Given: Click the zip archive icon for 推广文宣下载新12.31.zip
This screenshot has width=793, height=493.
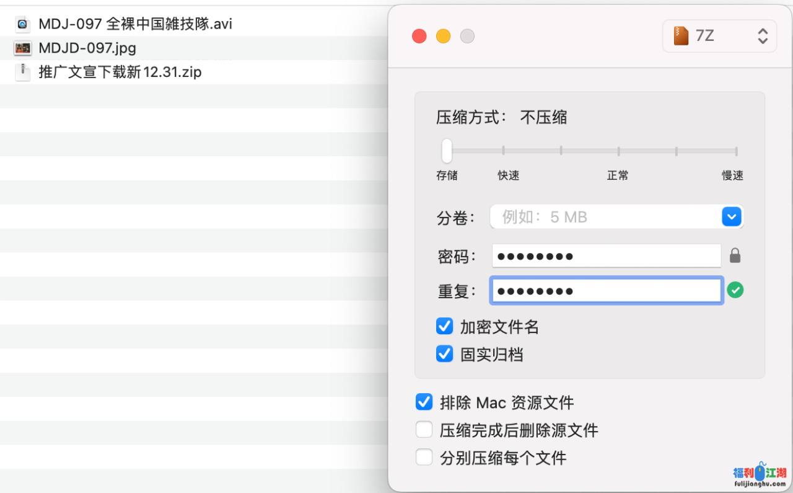Looking at the screenshot, I should pyautogui.click(x=22, y=73).
